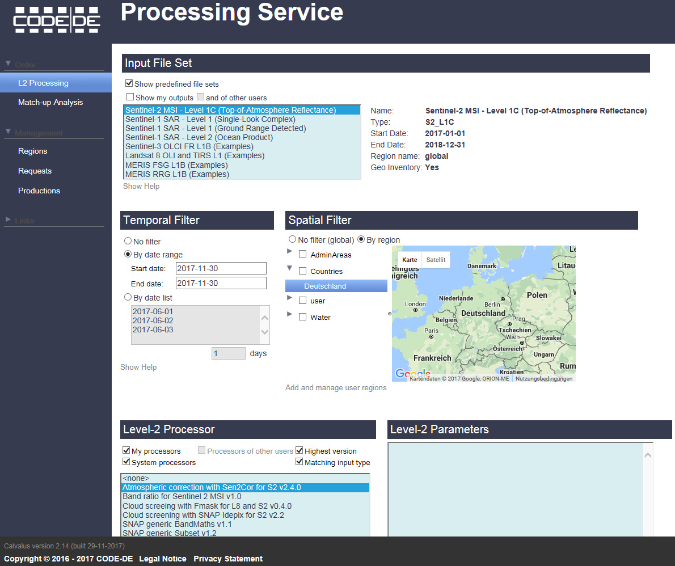Image resolution: width=675 pixels, height=566 pixels.
Task: Select By date list radio option
Action: pyautogui.click(x=128, y=297)
